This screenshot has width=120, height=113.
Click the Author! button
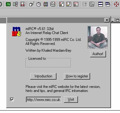[98, 54]
